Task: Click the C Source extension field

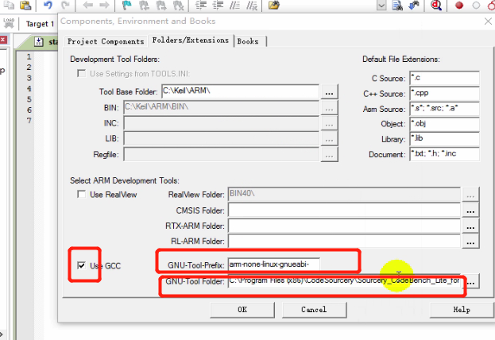Action: tap(444, 78)
